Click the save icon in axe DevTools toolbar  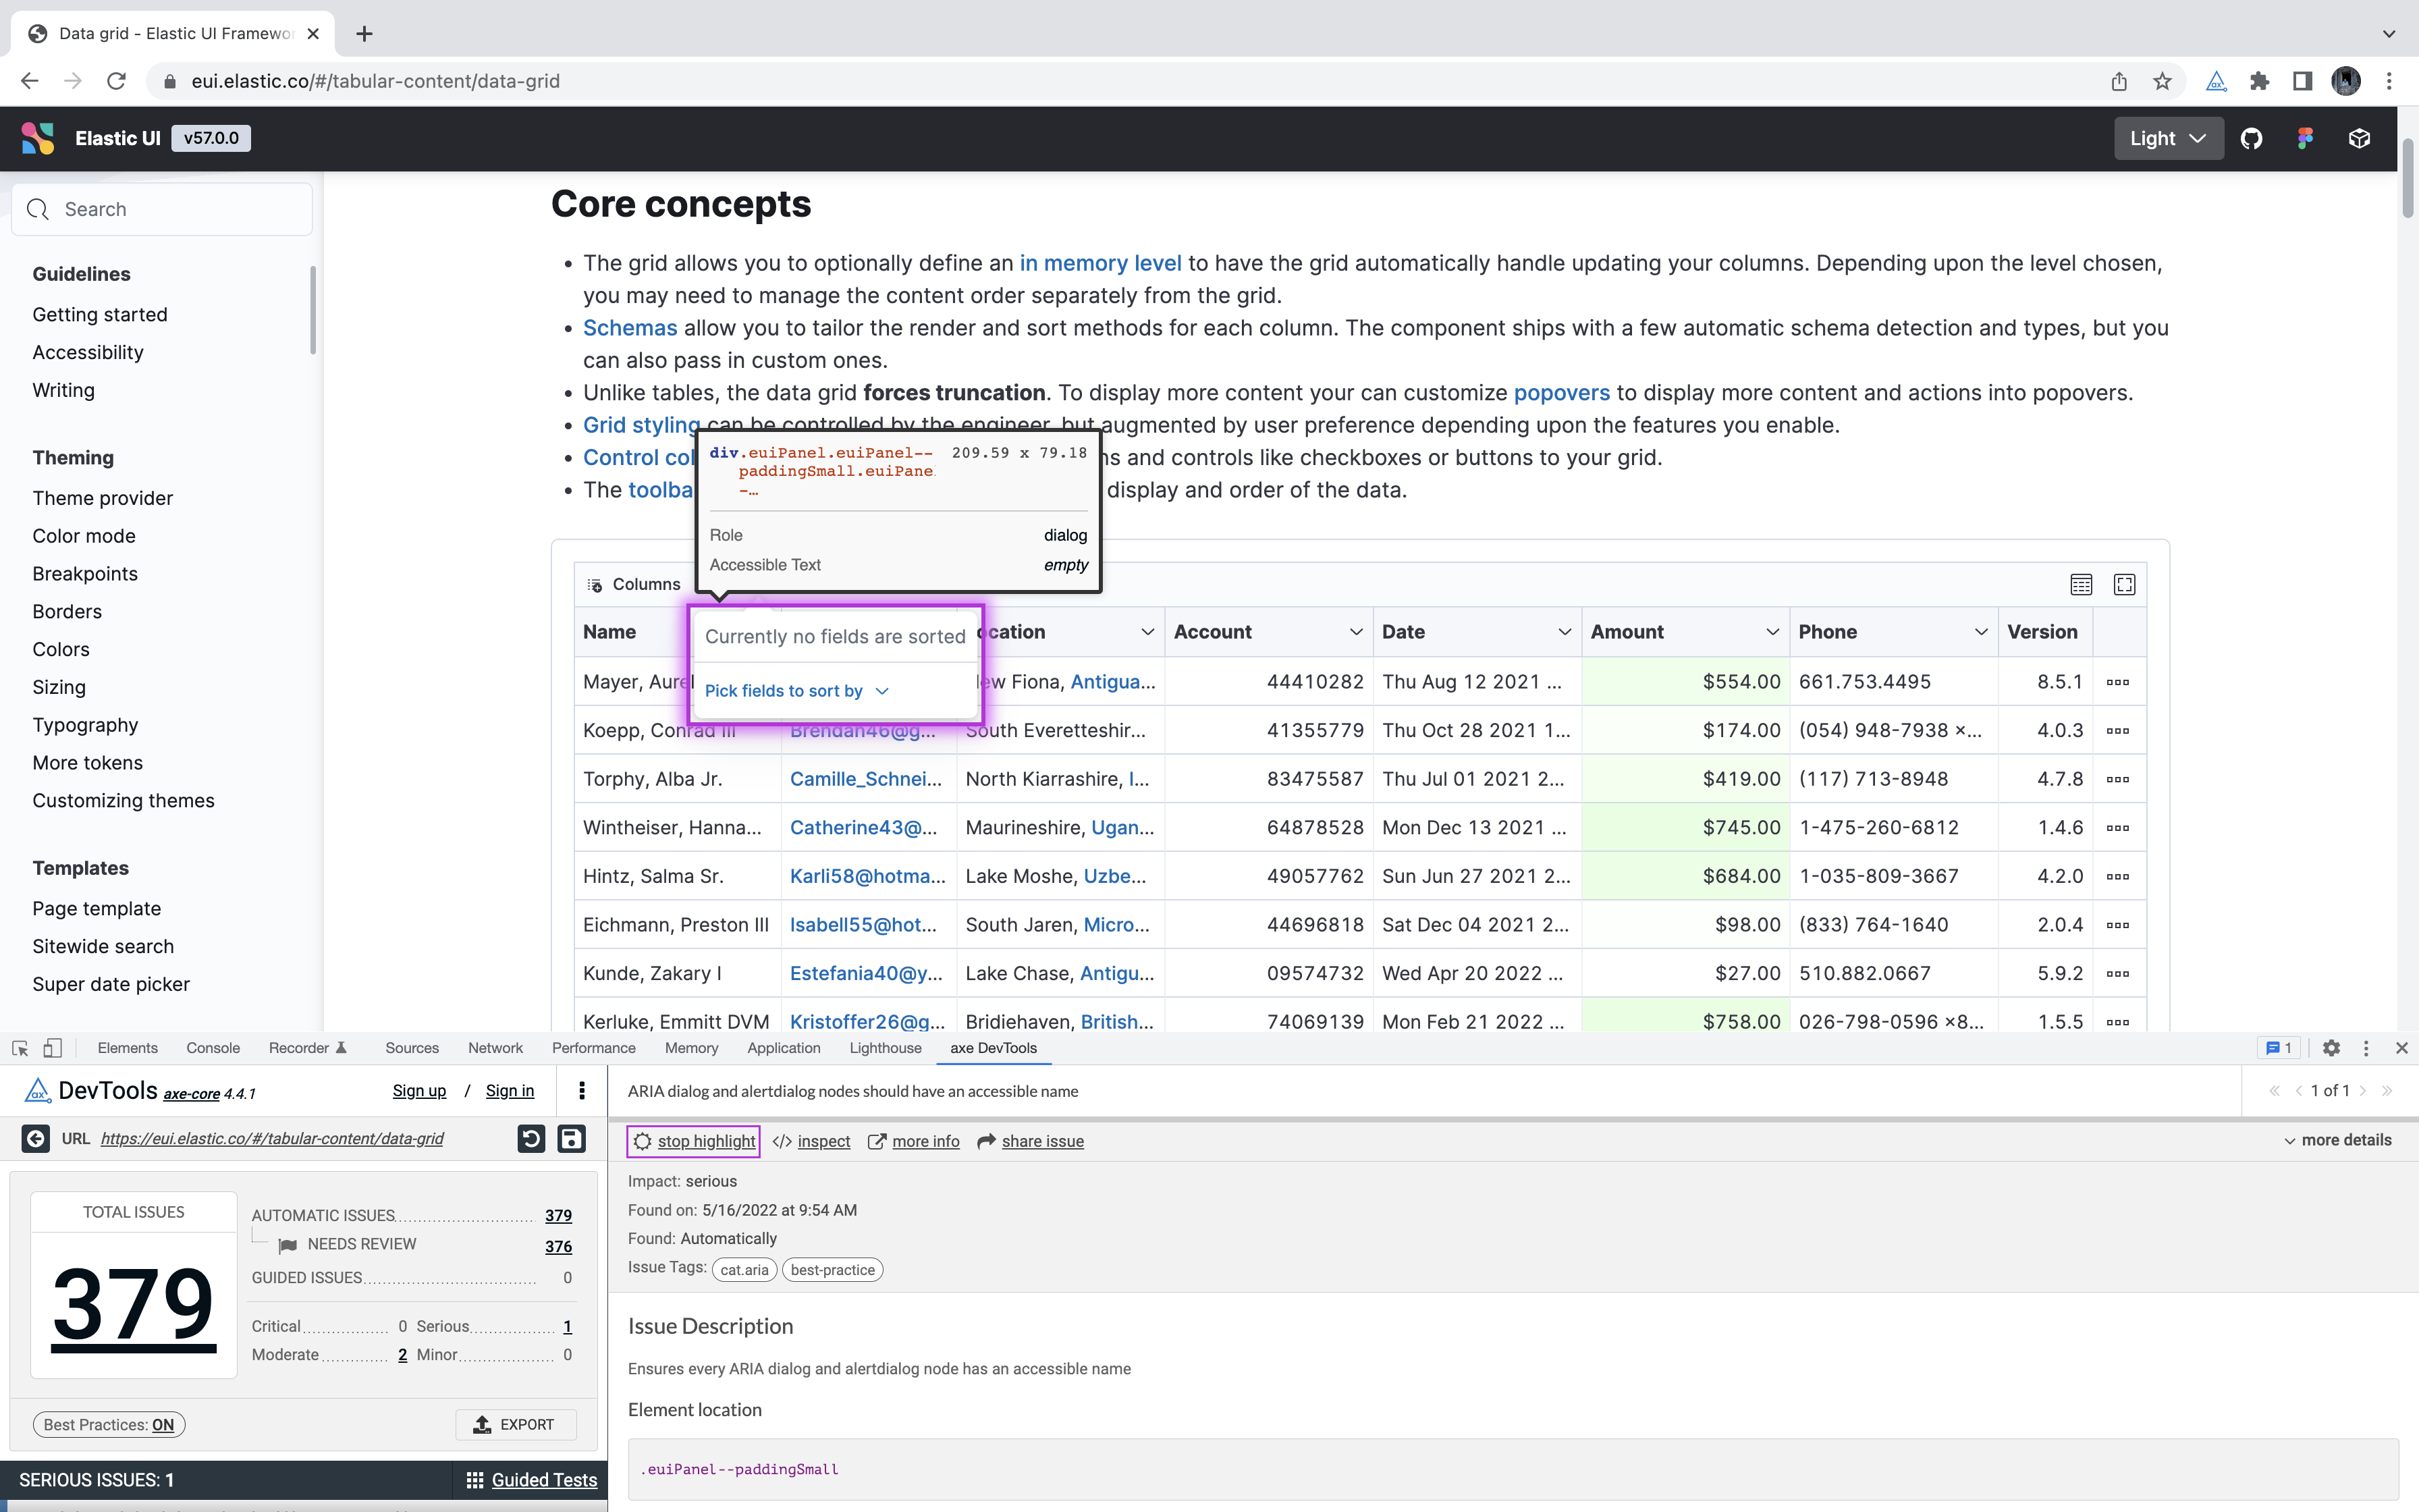tap(572, 1139)
